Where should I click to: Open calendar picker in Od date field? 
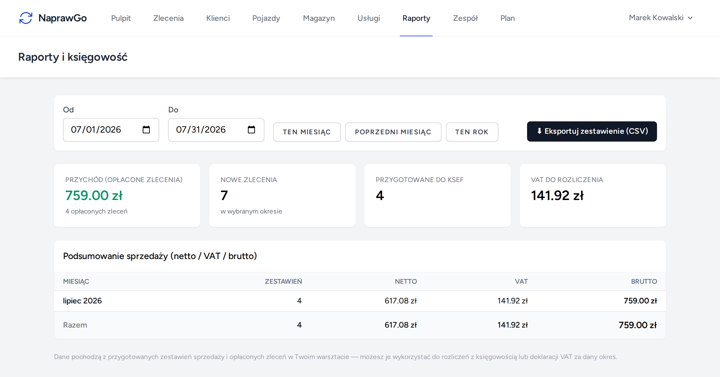tap(146, 130)
